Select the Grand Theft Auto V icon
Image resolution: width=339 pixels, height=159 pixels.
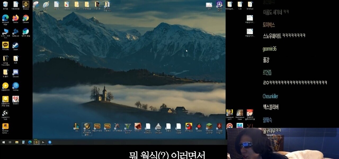pyautogui.click(x=128, y=126)
